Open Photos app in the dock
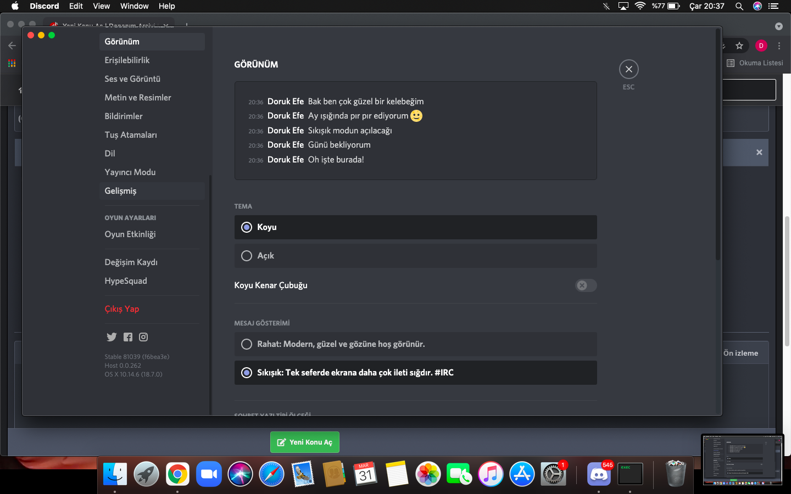791x494 pixels. pos(428,474)
